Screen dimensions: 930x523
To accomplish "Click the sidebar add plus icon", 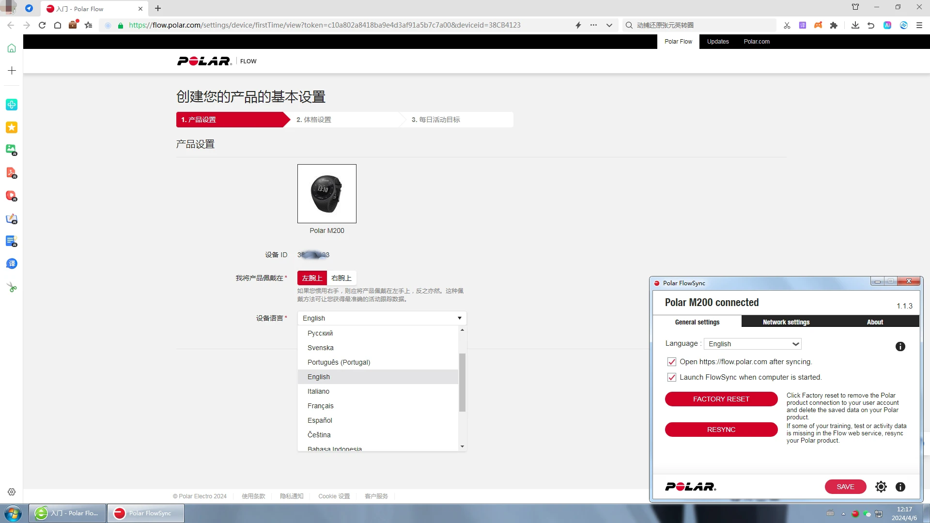I will coord(12,71).
